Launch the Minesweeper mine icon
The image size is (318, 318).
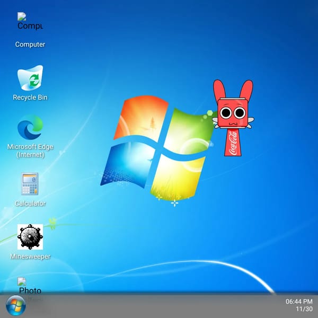pyautogui.click(x=30, y=237)
